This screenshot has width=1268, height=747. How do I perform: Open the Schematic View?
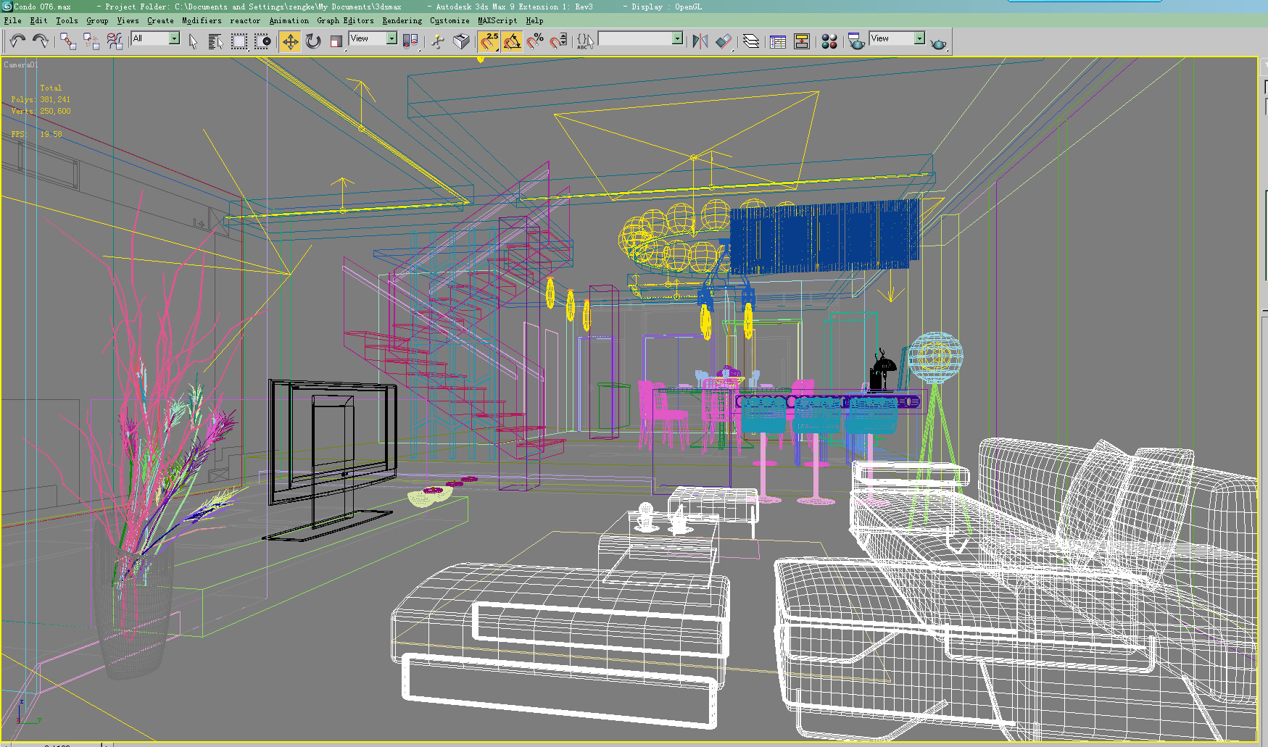coord(802,41)
